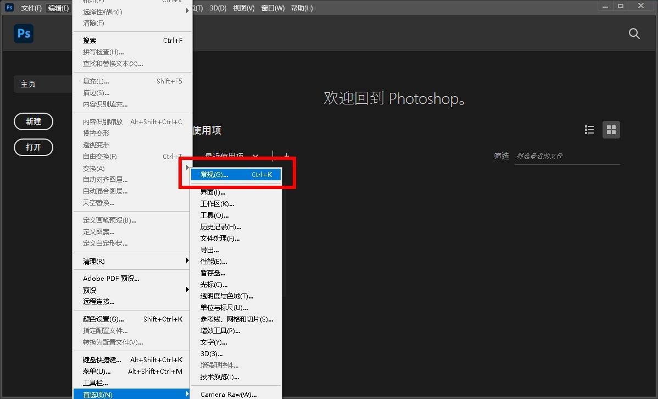Click the 打开 button
658x399 pixels.
coord(34,147)
